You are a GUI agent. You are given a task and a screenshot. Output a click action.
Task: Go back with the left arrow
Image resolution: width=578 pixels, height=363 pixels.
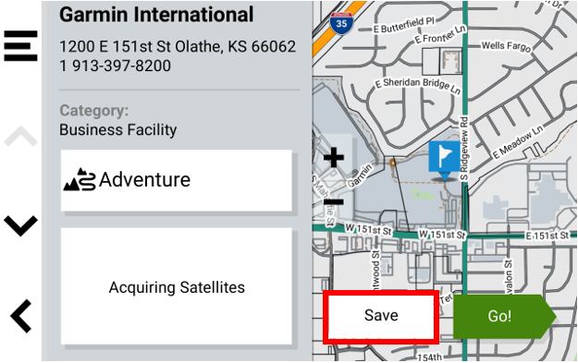coord(20,316)
